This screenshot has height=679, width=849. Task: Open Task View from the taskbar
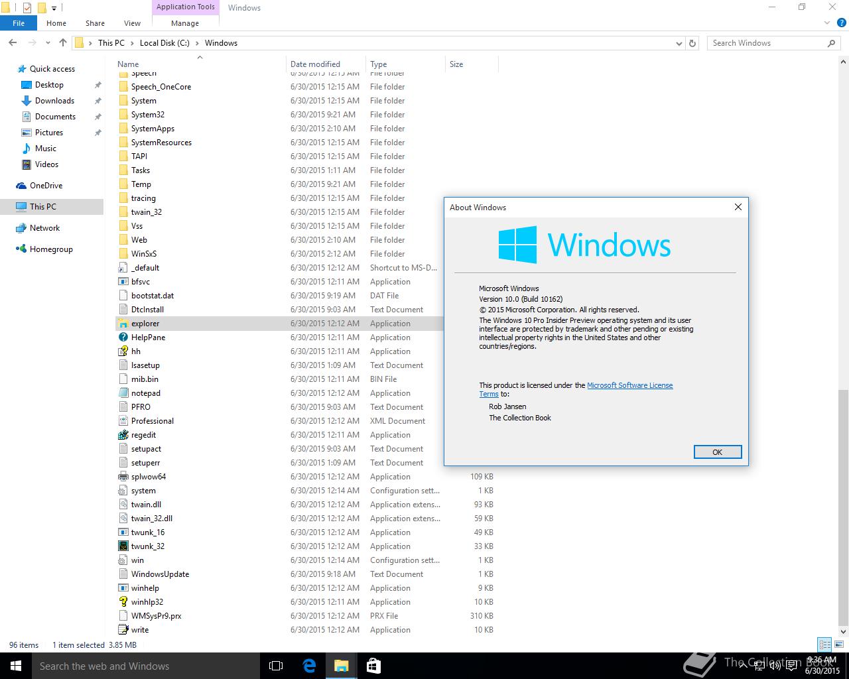(276, 666)
